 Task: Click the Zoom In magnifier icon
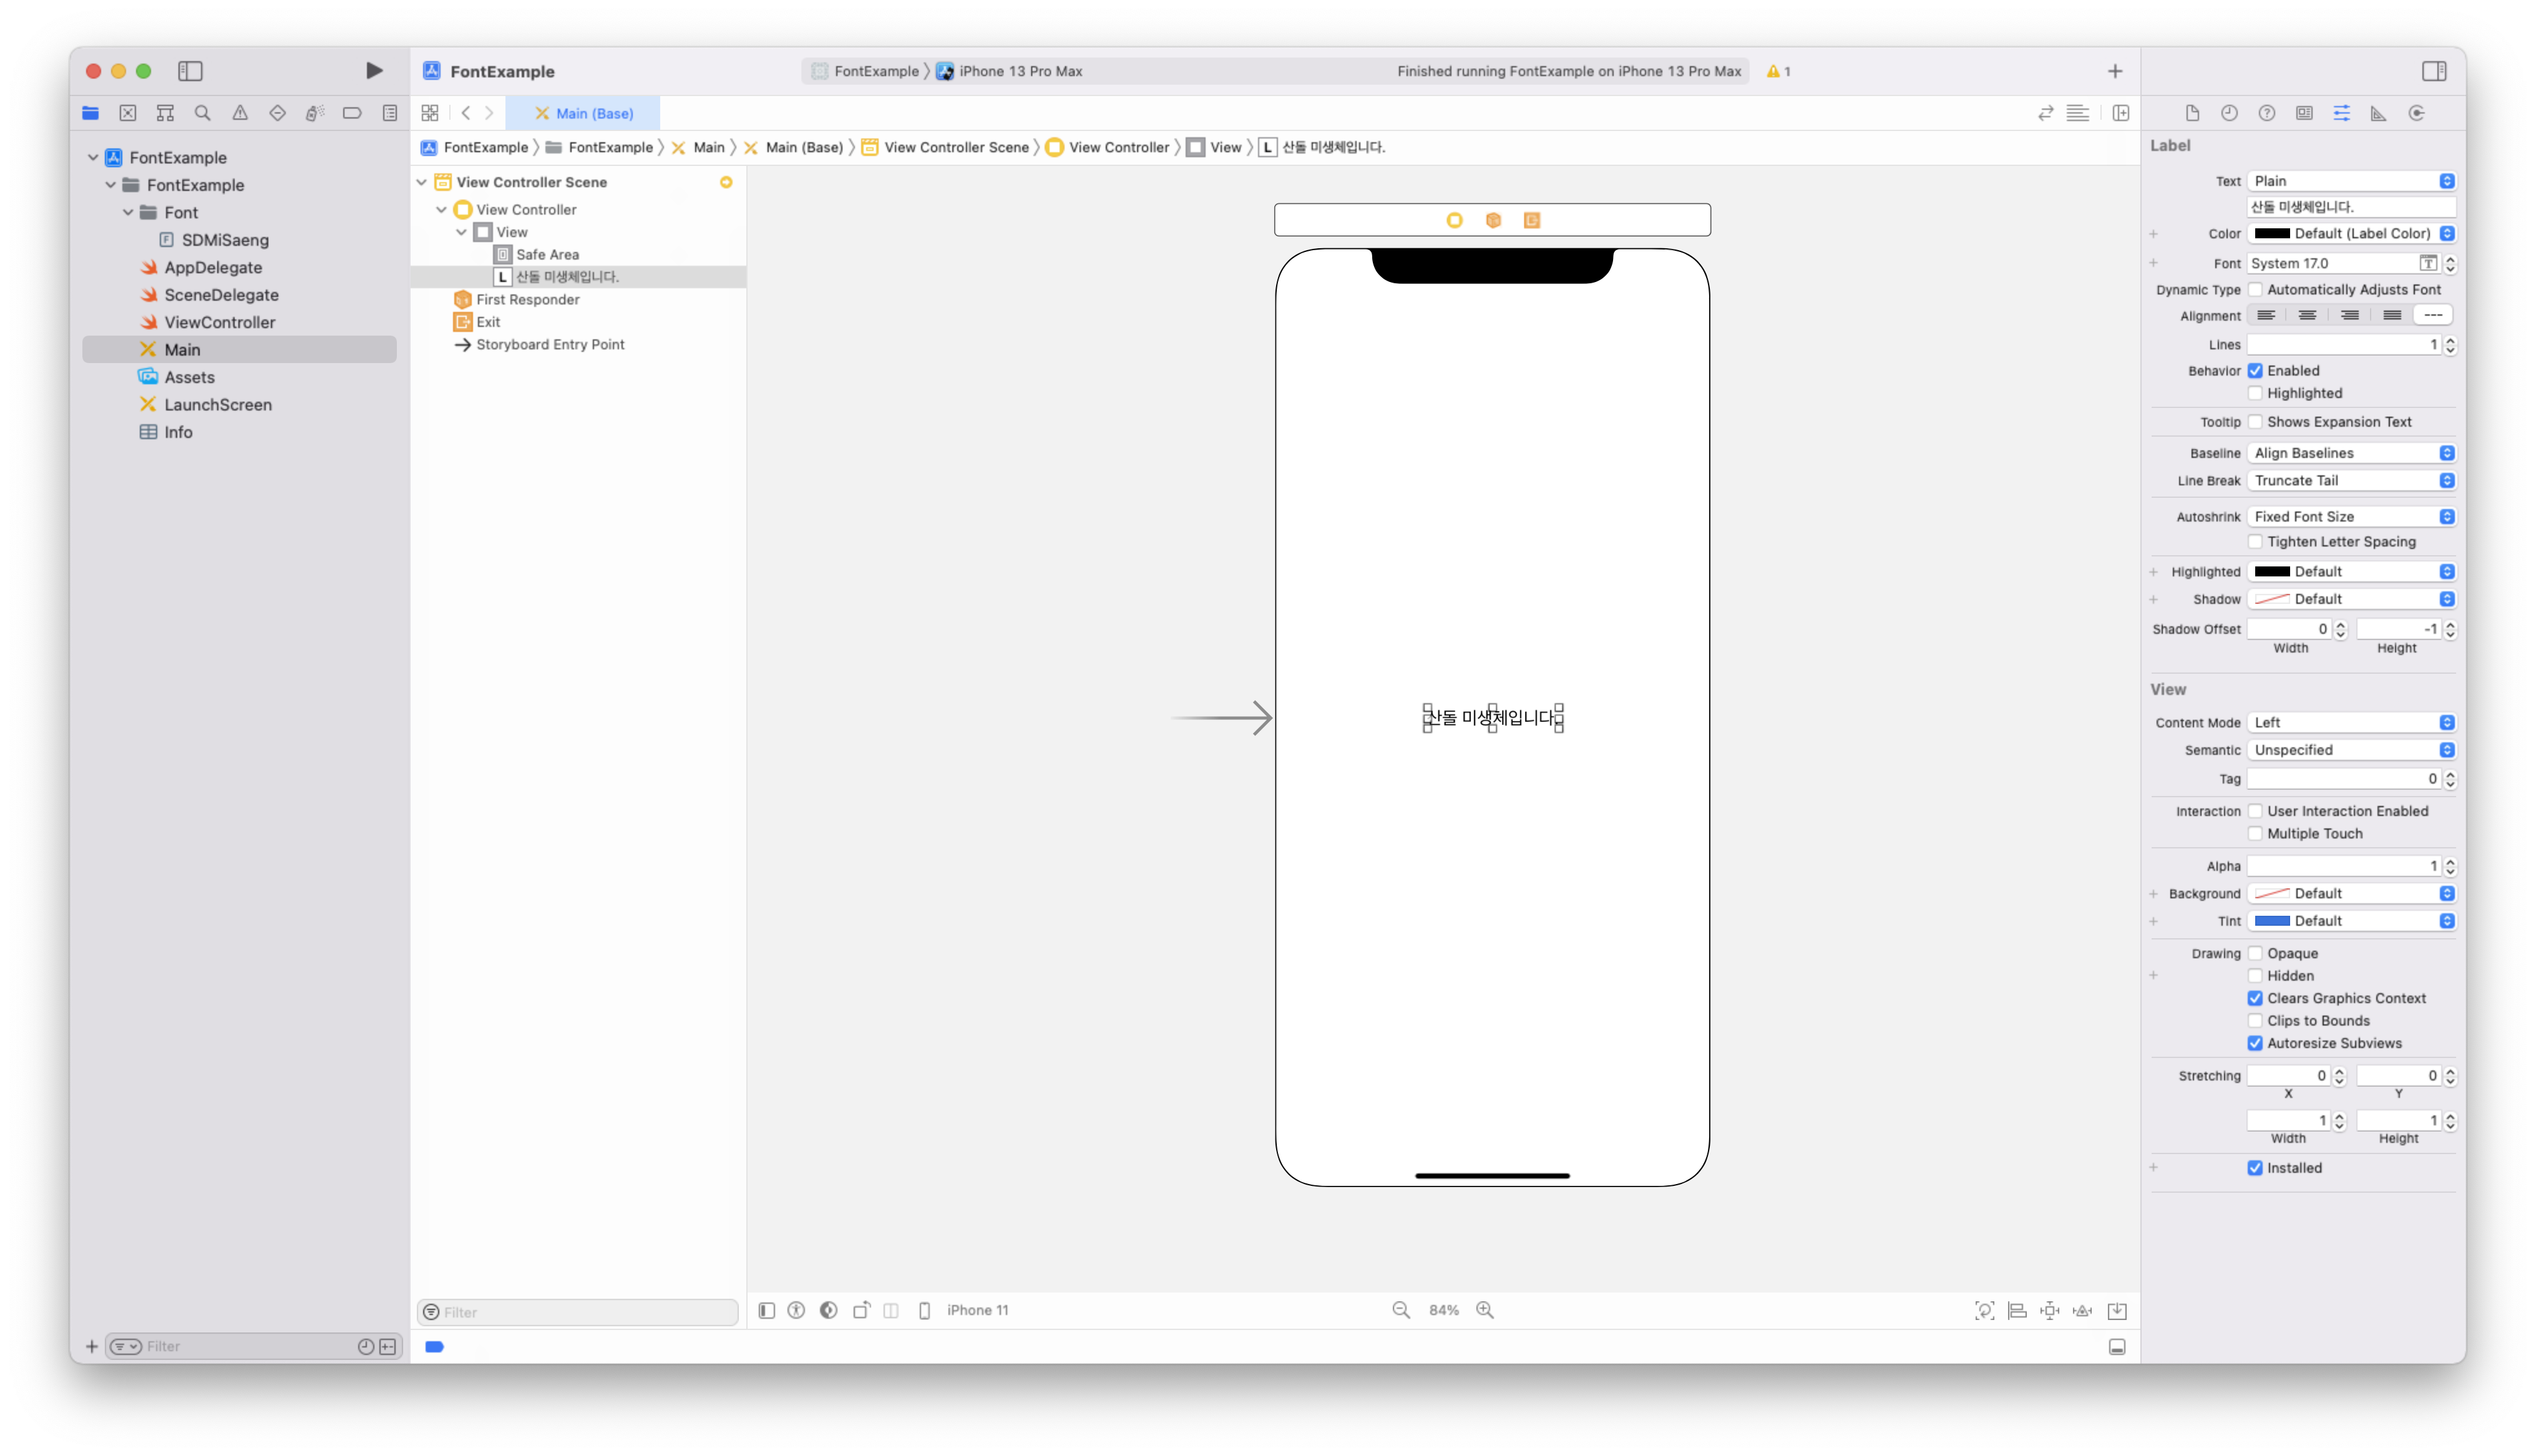1485,1310
